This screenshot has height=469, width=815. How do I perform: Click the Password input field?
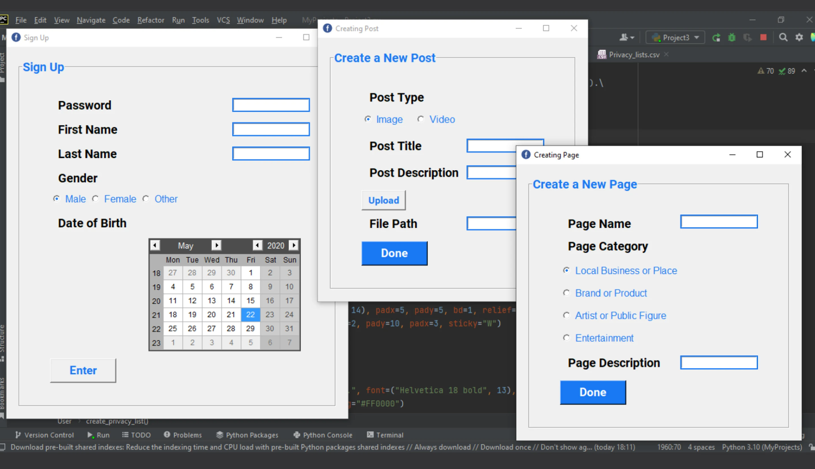pos(271,105)
